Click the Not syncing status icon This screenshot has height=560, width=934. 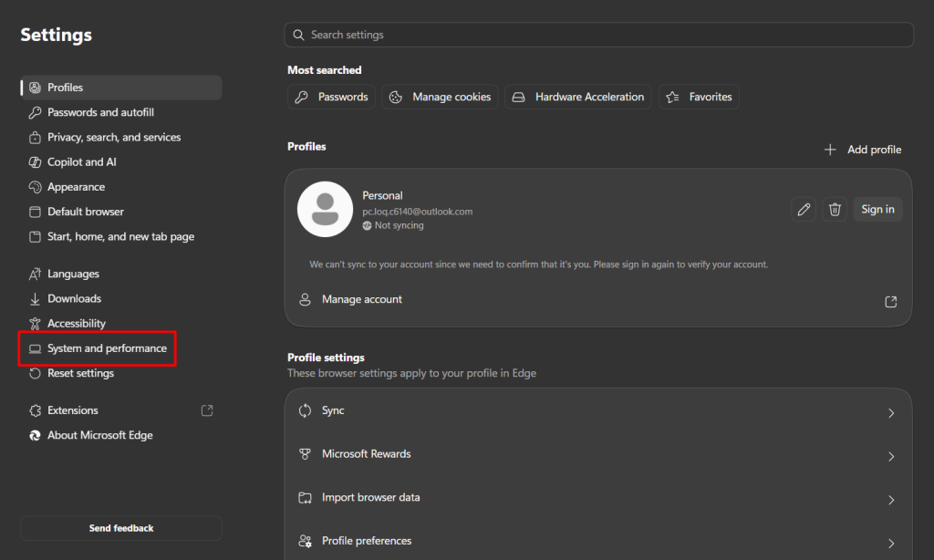tap(367, 226)
